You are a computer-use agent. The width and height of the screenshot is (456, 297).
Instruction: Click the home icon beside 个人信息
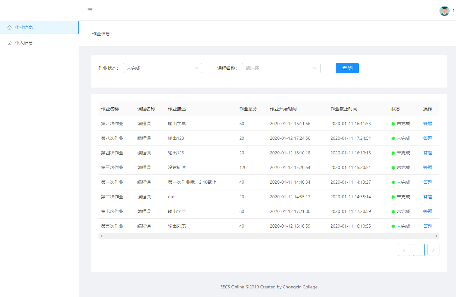(x=10, y=43)
